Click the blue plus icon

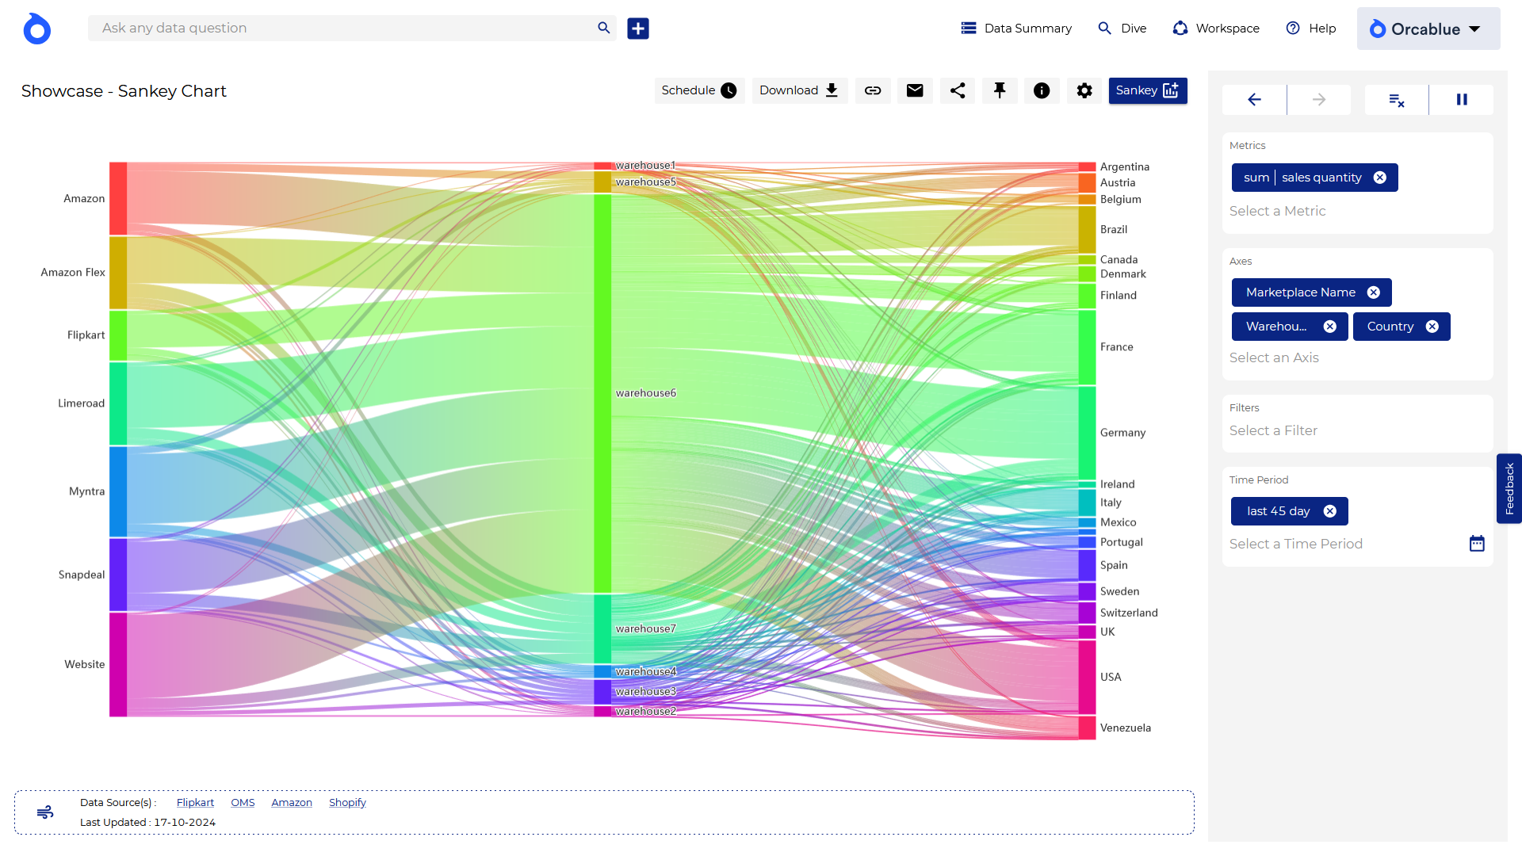[x=638, y=29]
